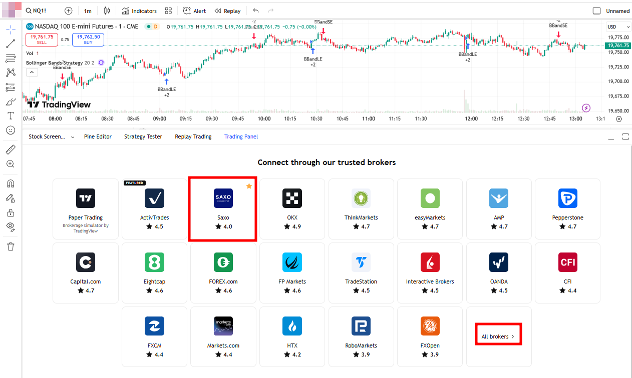
Task: Click the Bollinger Bands Strategy legend label
Action: pyautogui.click(x=55, y=62)
